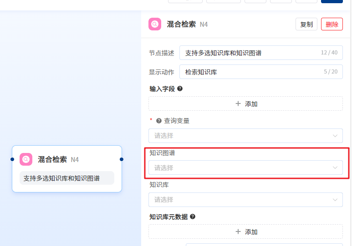Click the pink icon on the canvas node
The height and width of the screenshot is (246, 352).
click(x=26, y=159)
